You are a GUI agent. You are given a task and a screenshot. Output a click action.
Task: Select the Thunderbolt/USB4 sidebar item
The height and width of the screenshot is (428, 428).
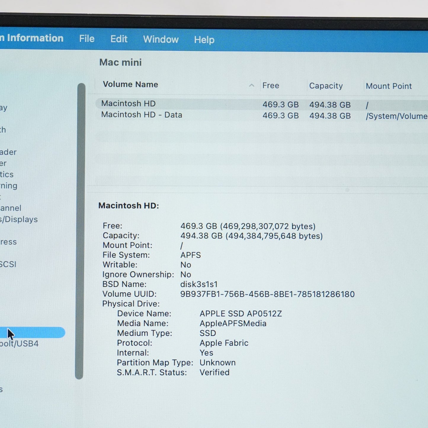tap(19, 344)
